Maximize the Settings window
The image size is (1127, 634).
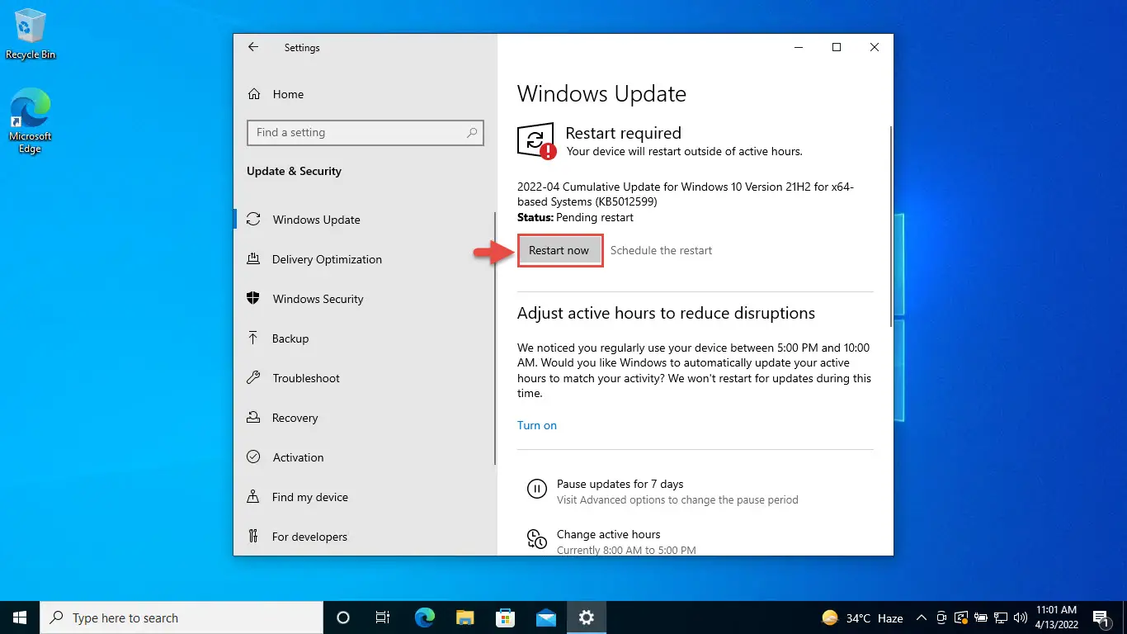pos(836,48)
